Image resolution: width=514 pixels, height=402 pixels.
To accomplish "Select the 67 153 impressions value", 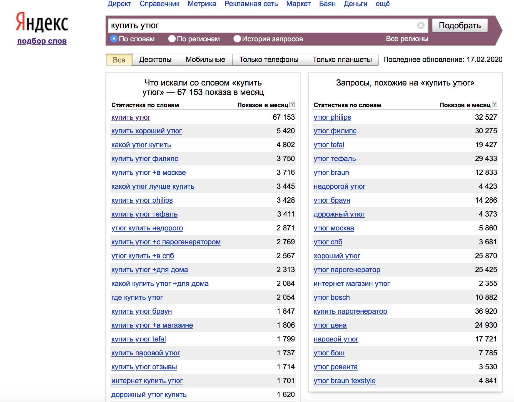I will pos(284,117).
